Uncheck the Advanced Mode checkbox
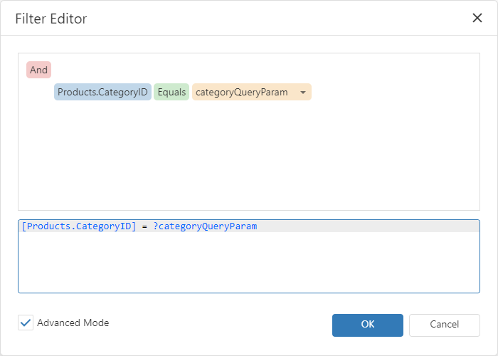This screenshot has width=498, height=356. click(26, 323)
